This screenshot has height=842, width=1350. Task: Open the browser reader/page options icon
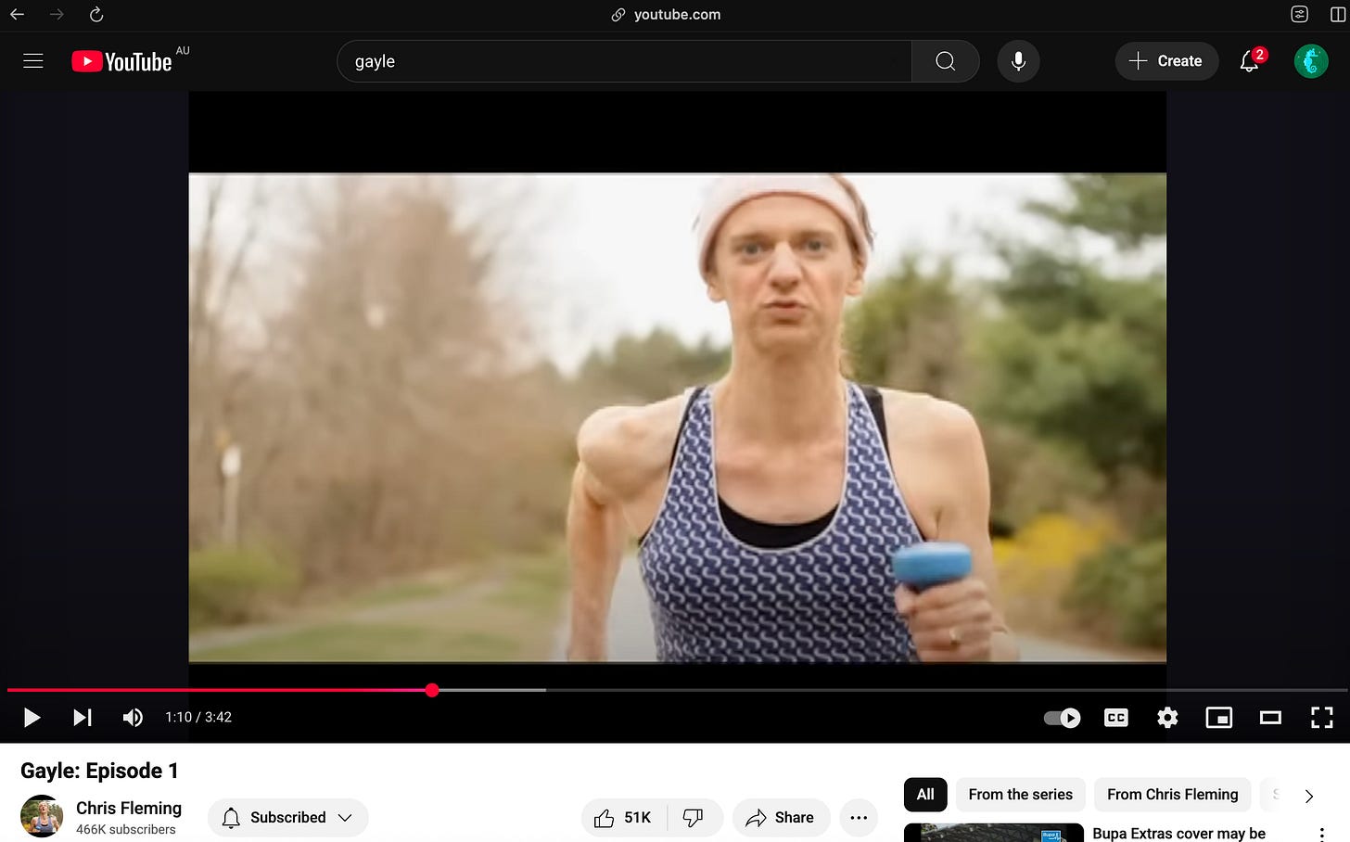pos(1299,14)
